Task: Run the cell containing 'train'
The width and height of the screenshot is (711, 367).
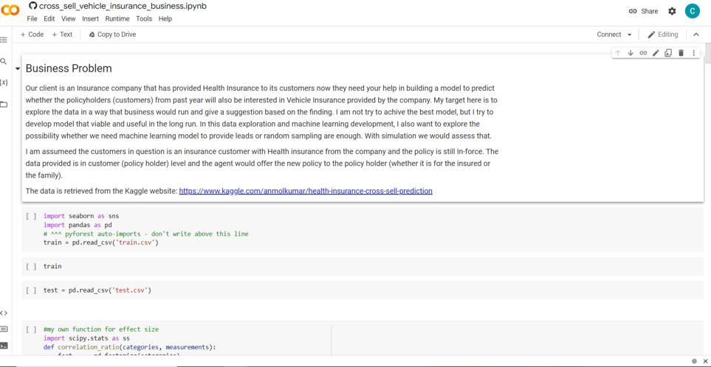Action: tap(31, 267)
